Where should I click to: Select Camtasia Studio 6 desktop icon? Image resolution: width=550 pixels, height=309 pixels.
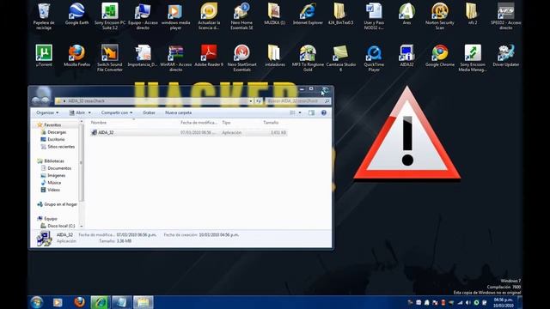coord(340,58)
